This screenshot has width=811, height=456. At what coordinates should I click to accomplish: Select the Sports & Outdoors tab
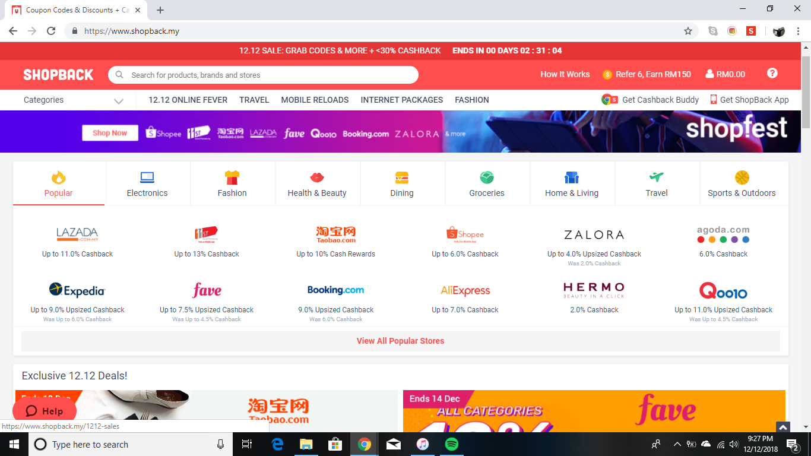(742, 184)
